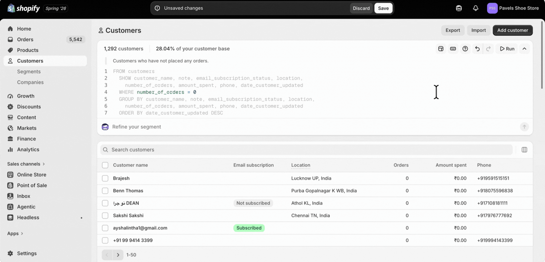545x262 pixels.
Task: Click the Home icon in sidebar
Action: pos(10,29)
